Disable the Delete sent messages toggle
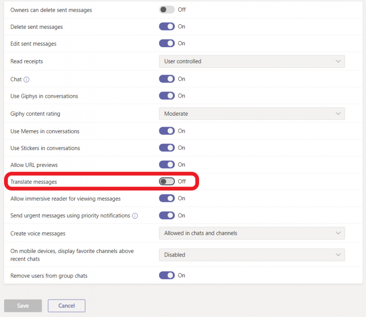Screen dimensions: 366x317 coord(167,27)
